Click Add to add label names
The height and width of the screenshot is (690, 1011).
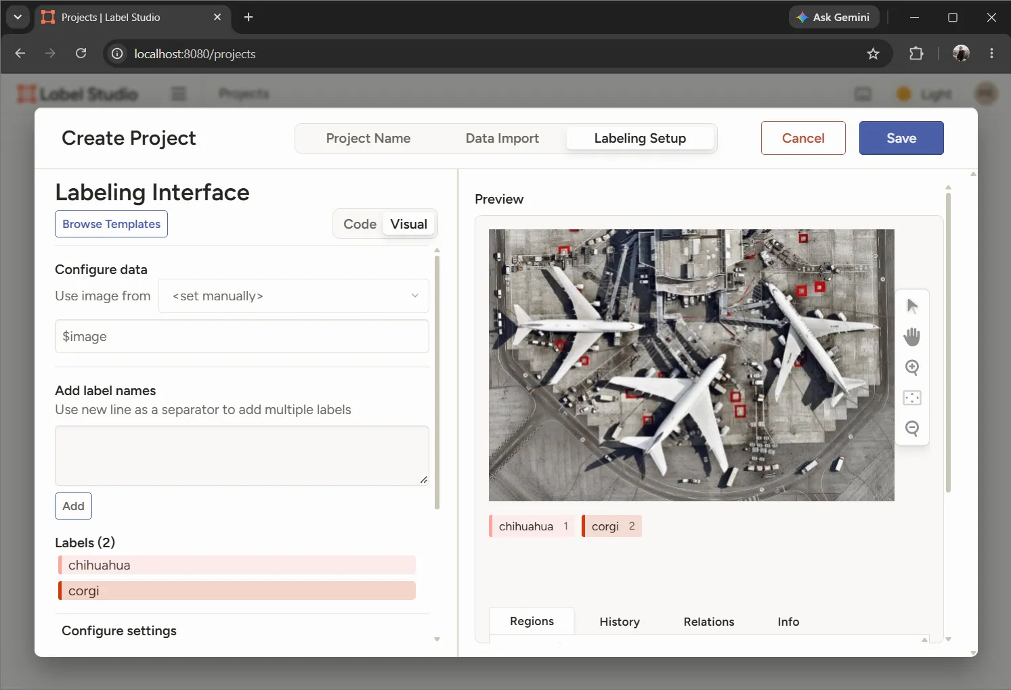point(73,506)
